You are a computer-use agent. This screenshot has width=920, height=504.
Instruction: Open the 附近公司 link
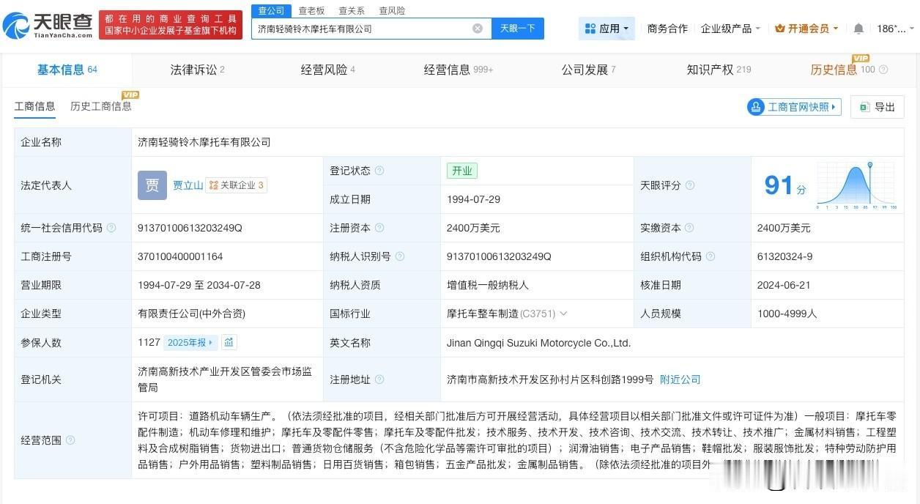point(680,379)
